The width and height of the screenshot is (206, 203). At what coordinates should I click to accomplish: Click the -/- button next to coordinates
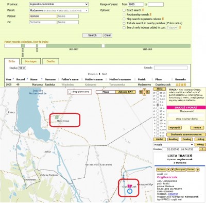click(x=202, y=149)
